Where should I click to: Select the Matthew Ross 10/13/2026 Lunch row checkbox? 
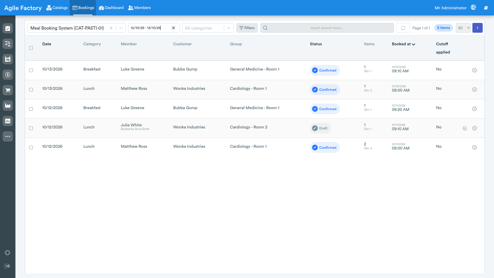31,90
